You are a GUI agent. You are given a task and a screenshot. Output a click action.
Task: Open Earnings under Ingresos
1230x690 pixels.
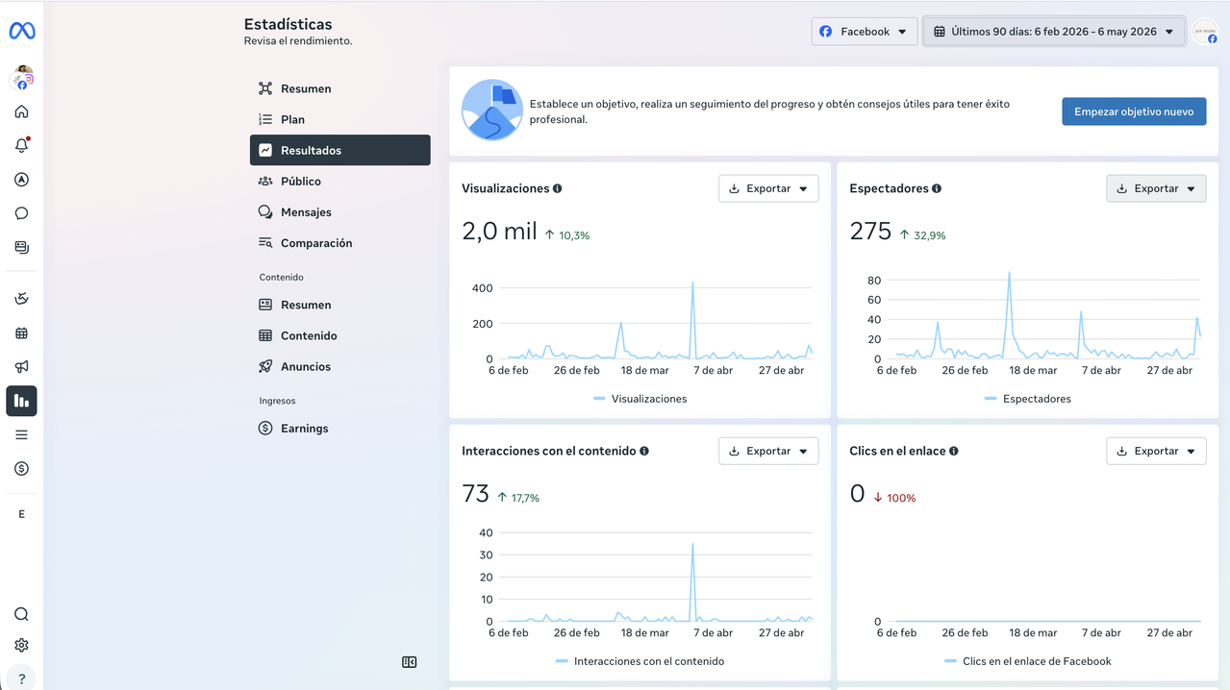(339, 429)
